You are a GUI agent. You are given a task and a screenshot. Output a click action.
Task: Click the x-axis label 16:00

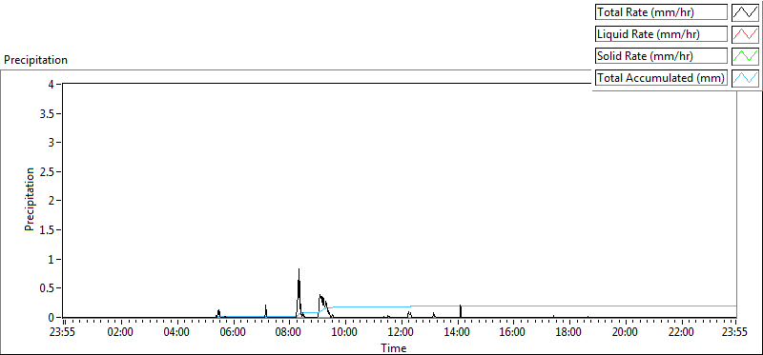(512, 332)
